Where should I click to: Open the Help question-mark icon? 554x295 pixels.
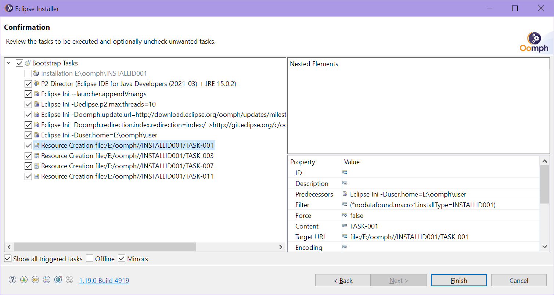point(12,280)
